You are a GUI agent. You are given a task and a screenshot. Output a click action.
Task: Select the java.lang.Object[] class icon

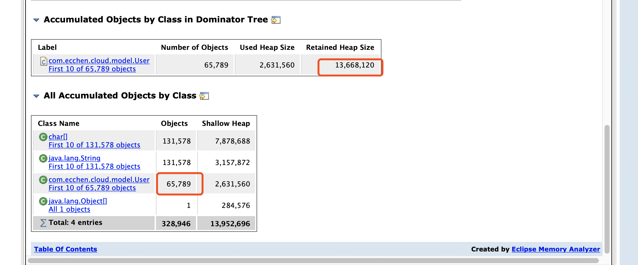pyautogui.click(x=43, y=201)
